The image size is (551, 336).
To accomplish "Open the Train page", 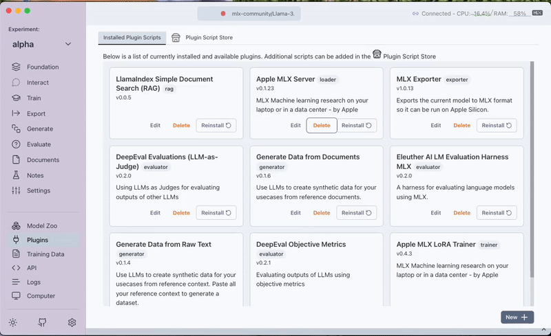I will 33,98.
